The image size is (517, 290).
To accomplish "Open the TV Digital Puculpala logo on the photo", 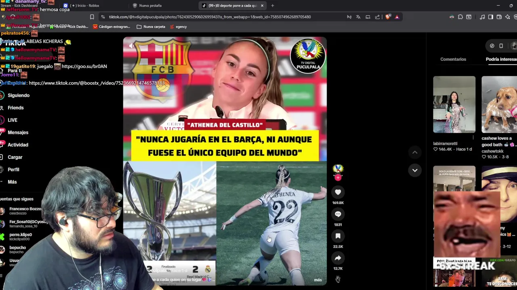I will click(x=308, y=56).
